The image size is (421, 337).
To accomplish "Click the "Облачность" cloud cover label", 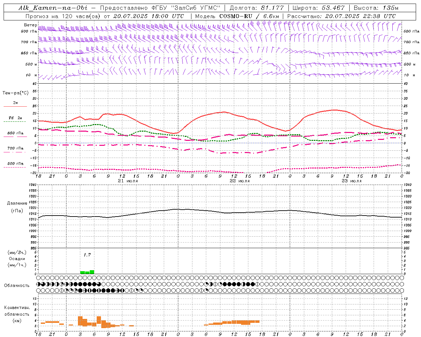I will [x=17, y=285].
